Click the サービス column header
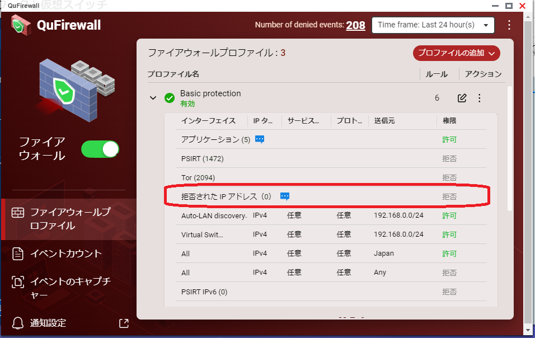Viewport: 535px width, 338px height. [303, 121]
